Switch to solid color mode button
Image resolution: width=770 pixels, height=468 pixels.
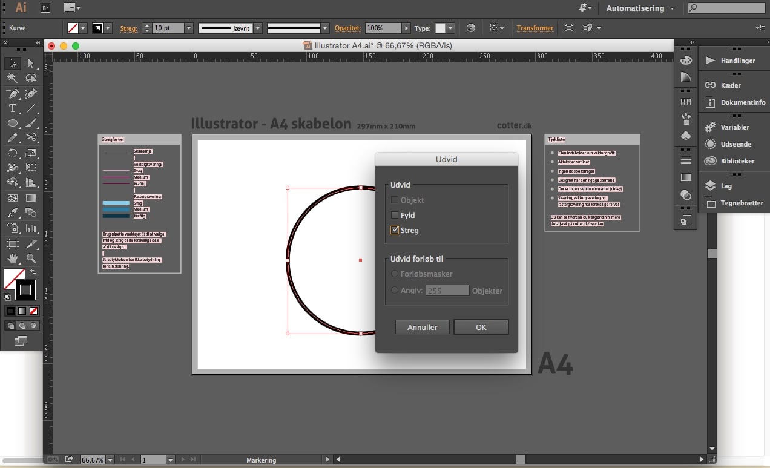pos(10,311)
